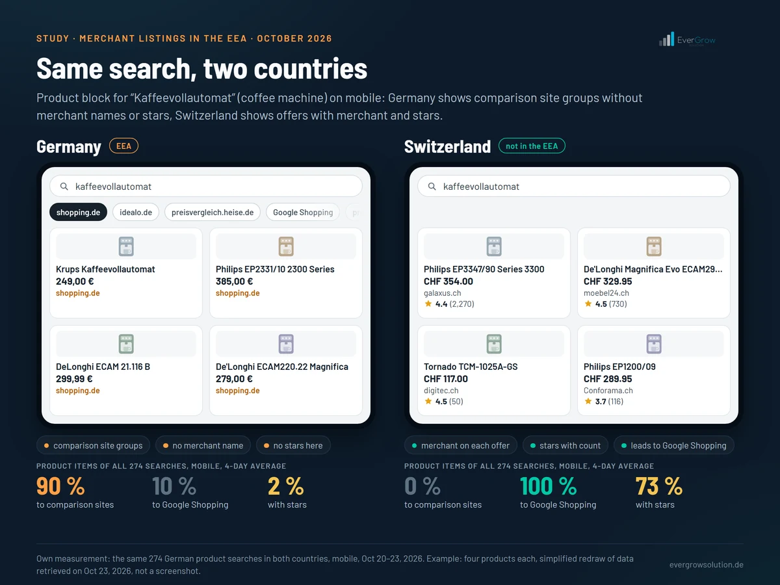Image resolution: width=780 pixels, height=585 pixels.
Task: Open shopping.de link under De'Longhi ECAM220.22
Action: pos(238,391)
